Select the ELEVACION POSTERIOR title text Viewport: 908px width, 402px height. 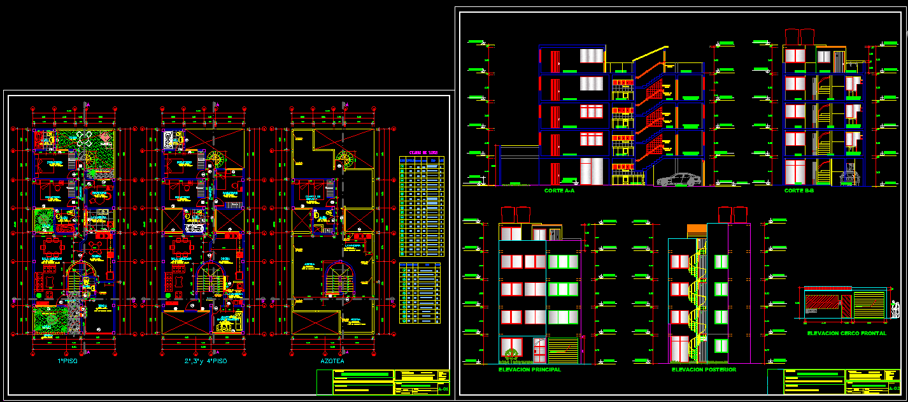(704, 370)
